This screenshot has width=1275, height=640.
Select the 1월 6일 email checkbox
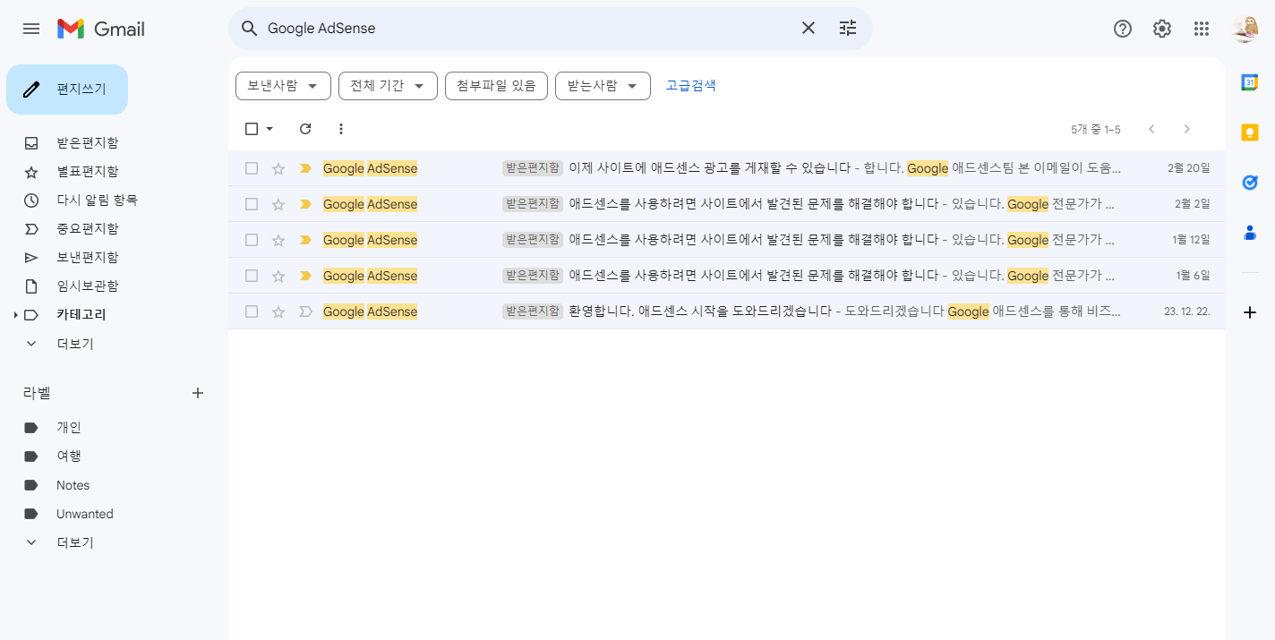click(252, 276)
